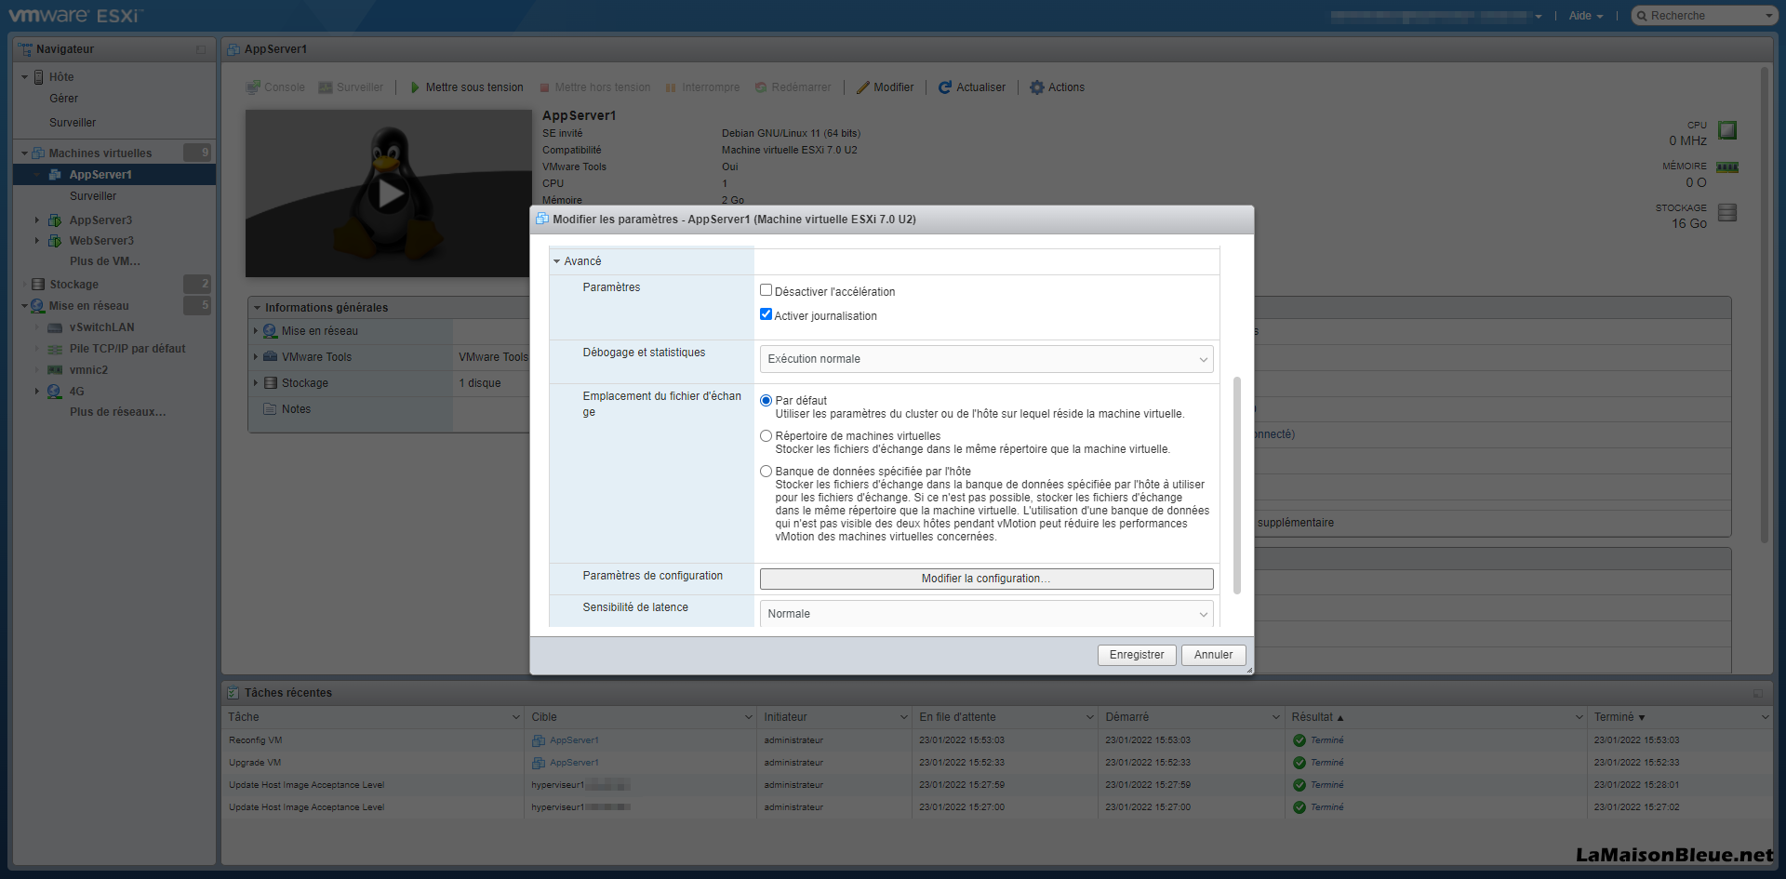This screenshot has width=1786, height=879.
Task: Click the Actions gear icon
Action: point(1037,87)
